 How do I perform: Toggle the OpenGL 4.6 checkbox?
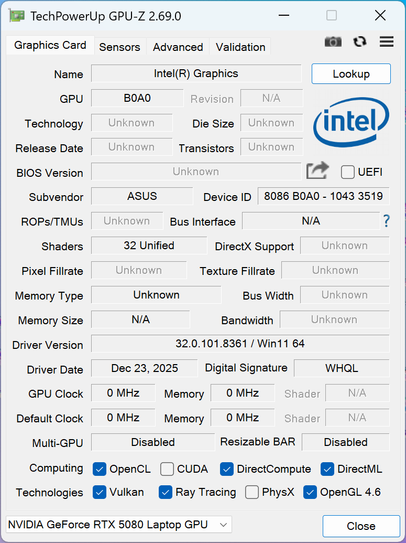[310, 493]
